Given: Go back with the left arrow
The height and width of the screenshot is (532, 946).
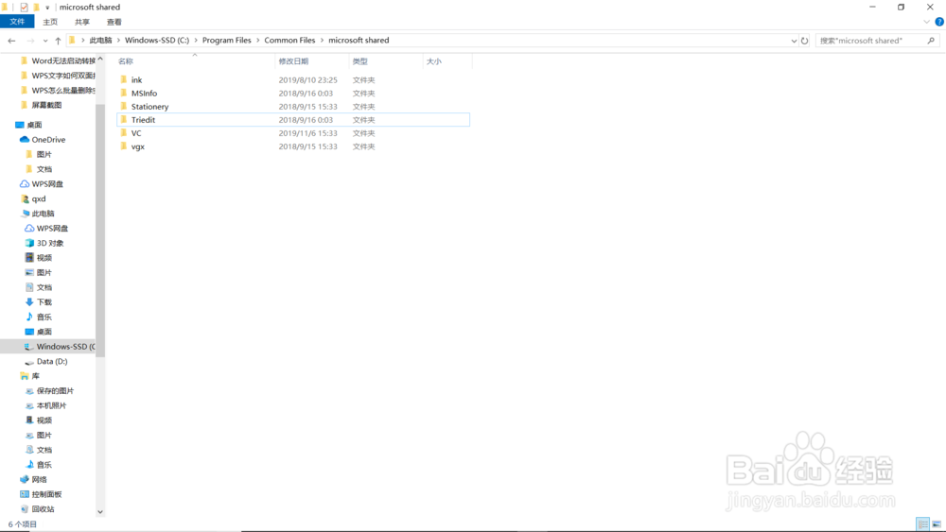Looking at the screenshot, I should point(11,41).
